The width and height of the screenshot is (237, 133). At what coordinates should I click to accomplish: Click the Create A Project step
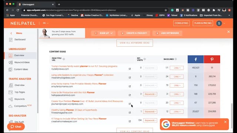pos(134,33)
